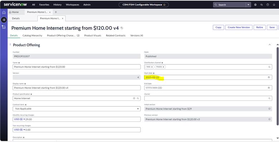Focus the Name input field

pos(77,67)
